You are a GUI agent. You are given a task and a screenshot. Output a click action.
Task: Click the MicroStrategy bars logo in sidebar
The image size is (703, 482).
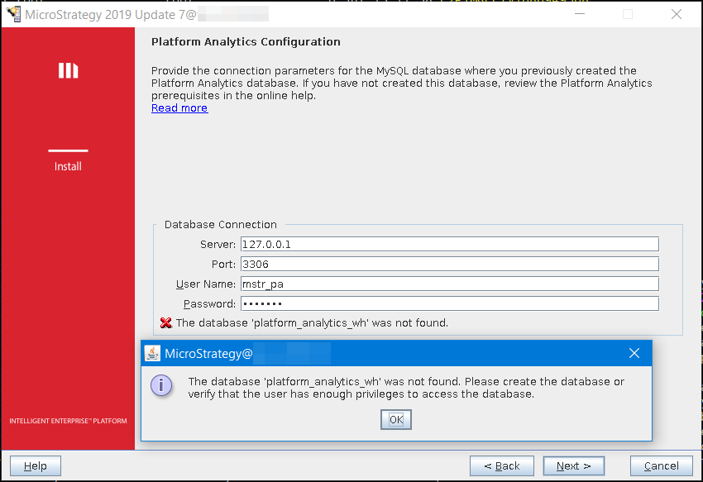tap(67, 71)
